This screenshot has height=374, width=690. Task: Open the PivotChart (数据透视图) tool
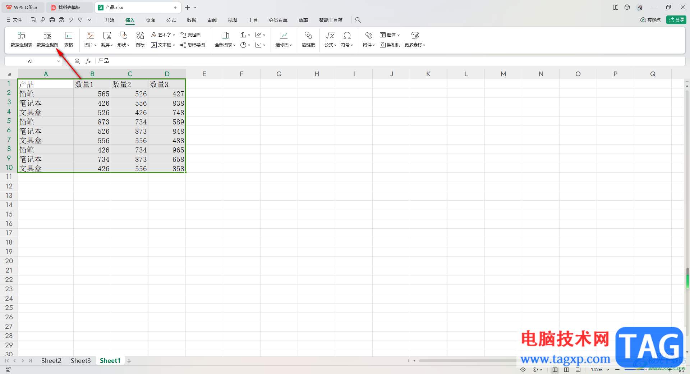(47, 39)
